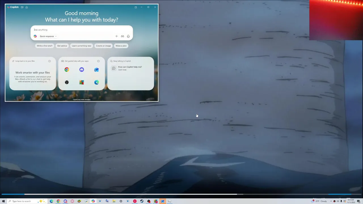
Task: Open the Windows Start menu
Action: pos(3,201)
